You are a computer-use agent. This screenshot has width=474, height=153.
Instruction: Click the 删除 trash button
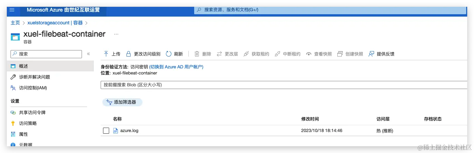pos(203,54)
